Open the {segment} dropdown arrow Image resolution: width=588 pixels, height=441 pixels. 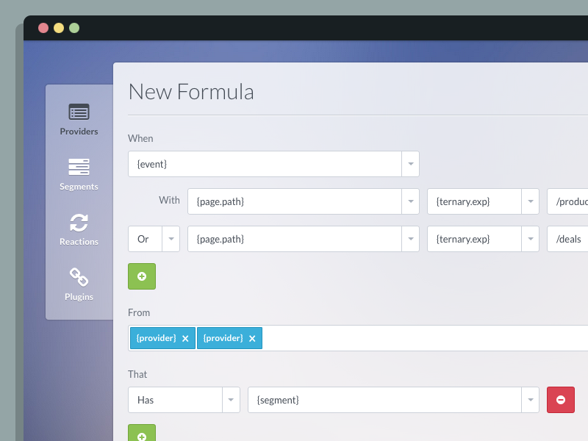(530, 400)
